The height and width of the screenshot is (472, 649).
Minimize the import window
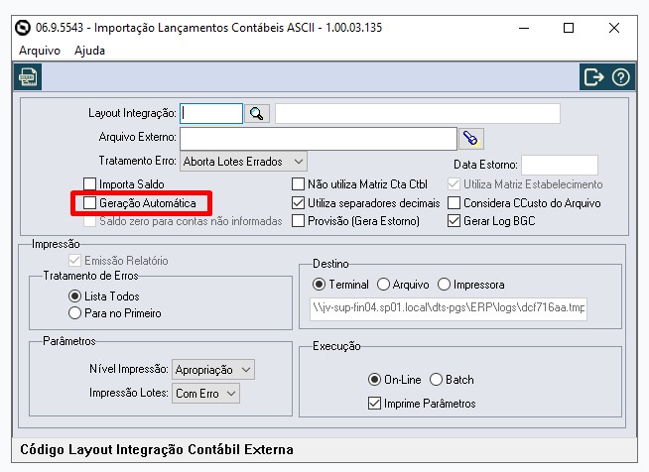coord(524,28)
